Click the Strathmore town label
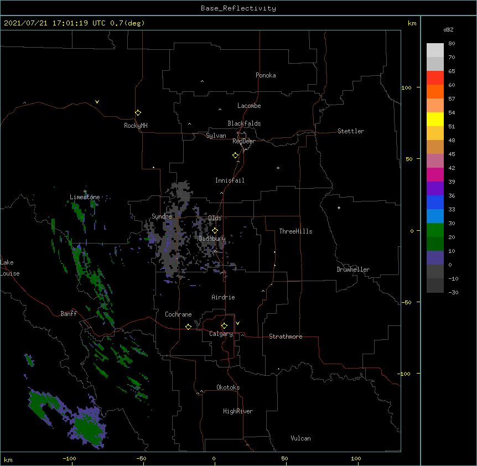The height and width of the screenshot is (466, 477). (286, 336)
